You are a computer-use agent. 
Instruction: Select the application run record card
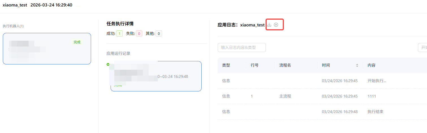[x=156, y=76]
